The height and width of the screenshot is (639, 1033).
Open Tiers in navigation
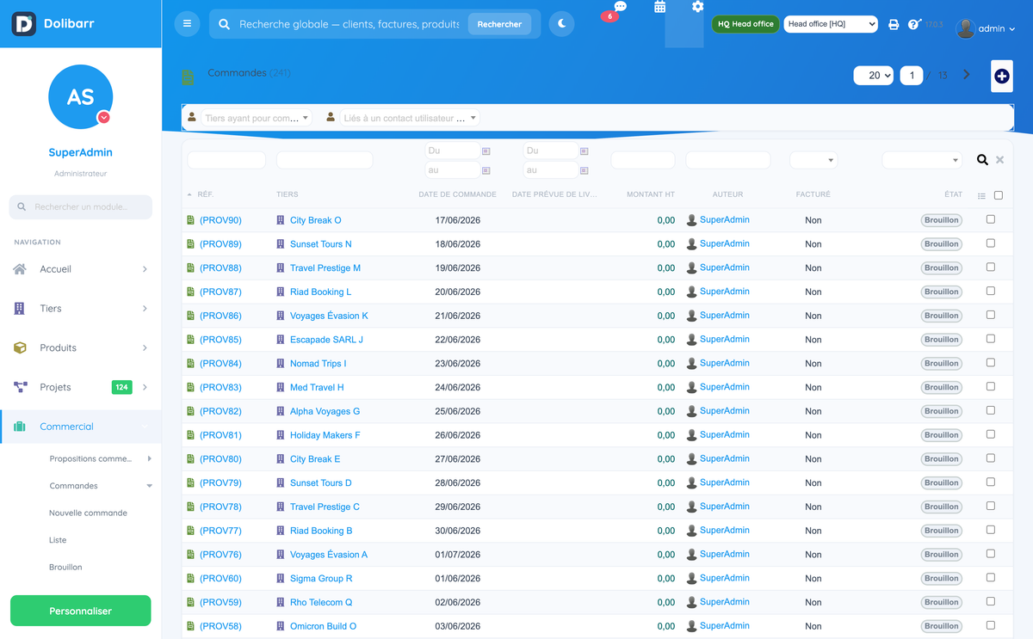tap(80, 309)
